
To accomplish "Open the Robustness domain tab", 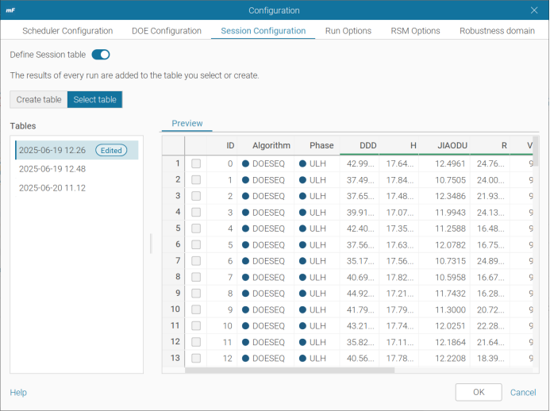I will 497,31.
